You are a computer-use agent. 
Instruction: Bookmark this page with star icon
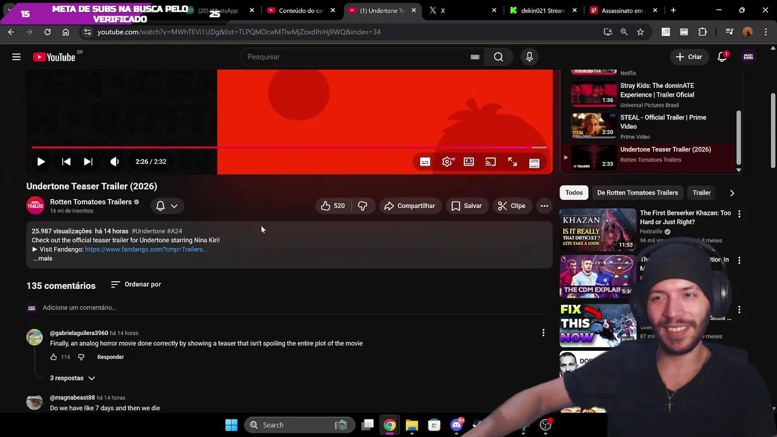click(x=640, y=32)
